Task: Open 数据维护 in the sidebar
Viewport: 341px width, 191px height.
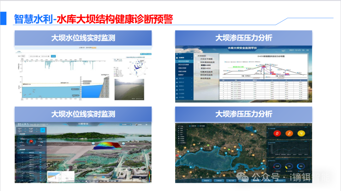Action: click(x=181, y=75)
